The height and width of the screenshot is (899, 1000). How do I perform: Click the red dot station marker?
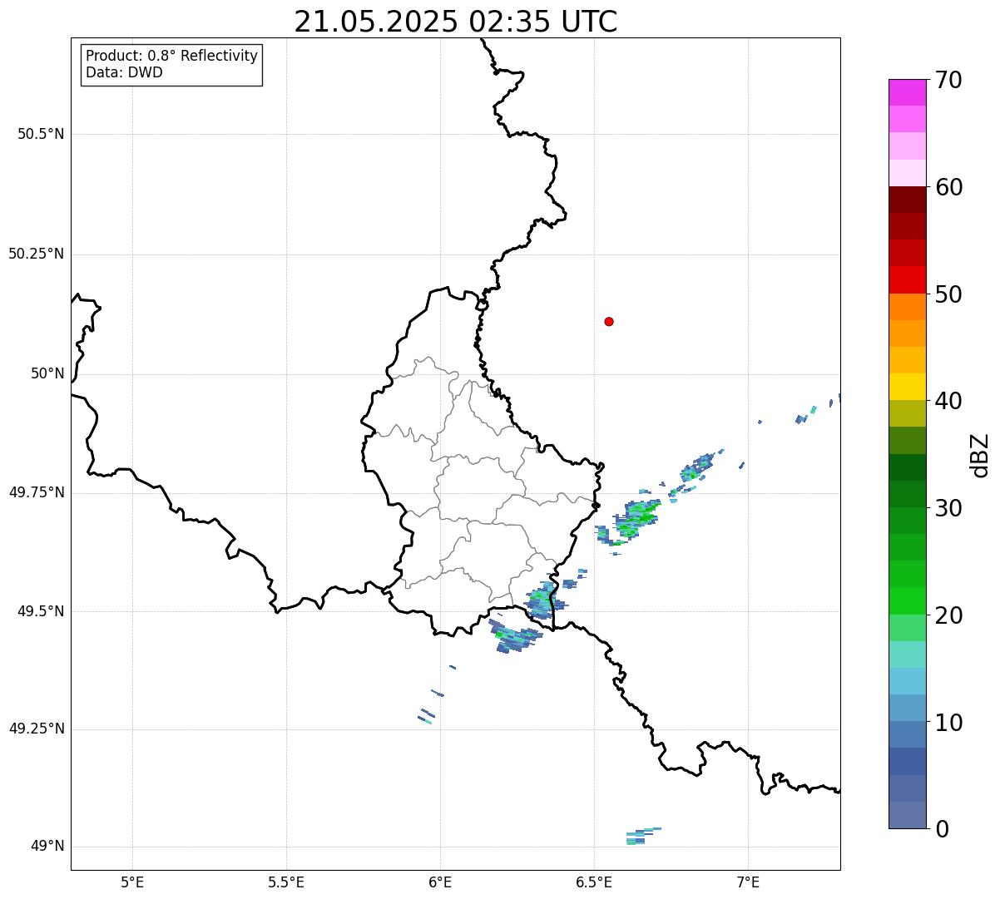(x=609, y=321)
